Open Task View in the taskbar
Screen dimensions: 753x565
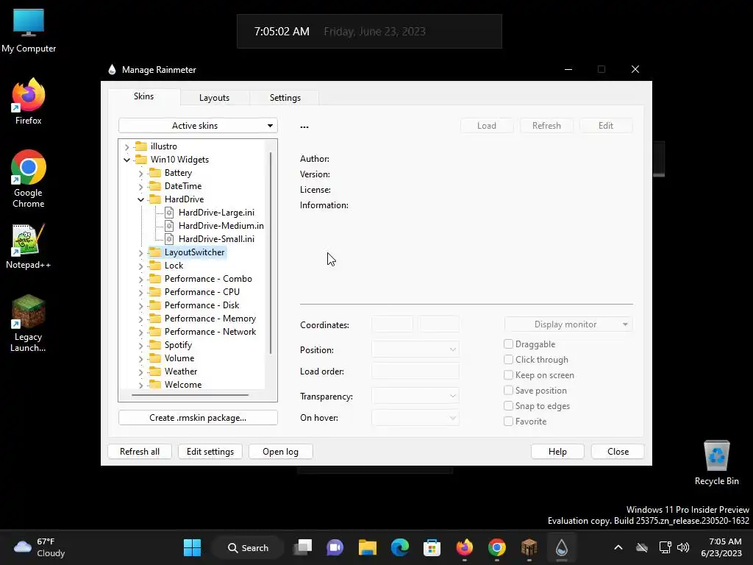tap(304, 547)
